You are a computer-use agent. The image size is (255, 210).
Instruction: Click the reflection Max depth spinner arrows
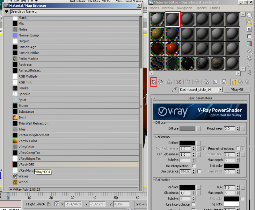(238, 160)
